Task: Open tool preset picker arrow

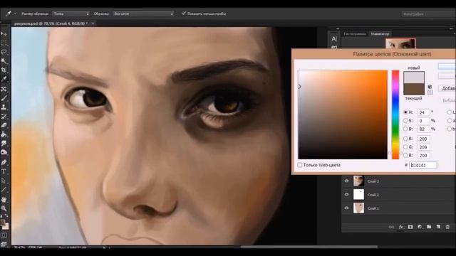Action: 15,14
